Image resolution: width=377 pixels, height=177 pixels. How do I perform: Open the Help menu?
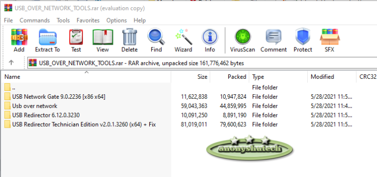140,21
